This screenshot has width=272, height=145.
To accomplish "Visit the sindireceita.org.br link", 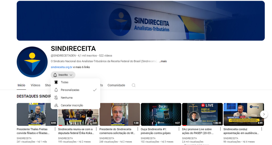I will (62, 67).
